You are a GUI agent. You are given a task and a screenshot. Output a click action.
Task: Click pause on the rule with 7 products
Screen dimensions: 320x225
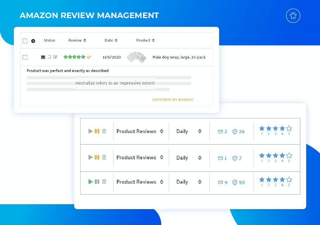[x=97, y=157]
